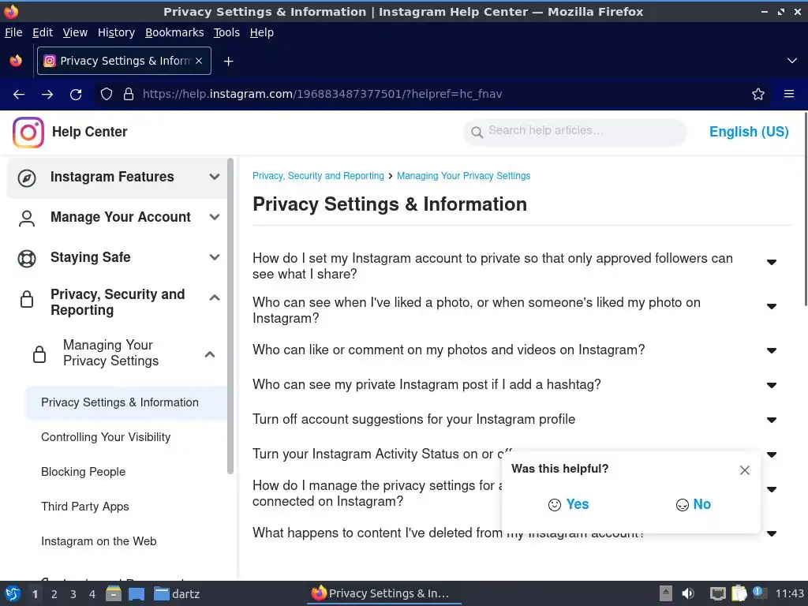Go back with the browser back arrow
The width and height of the screenshot is (808, 606).
click(x=19, y=95)
